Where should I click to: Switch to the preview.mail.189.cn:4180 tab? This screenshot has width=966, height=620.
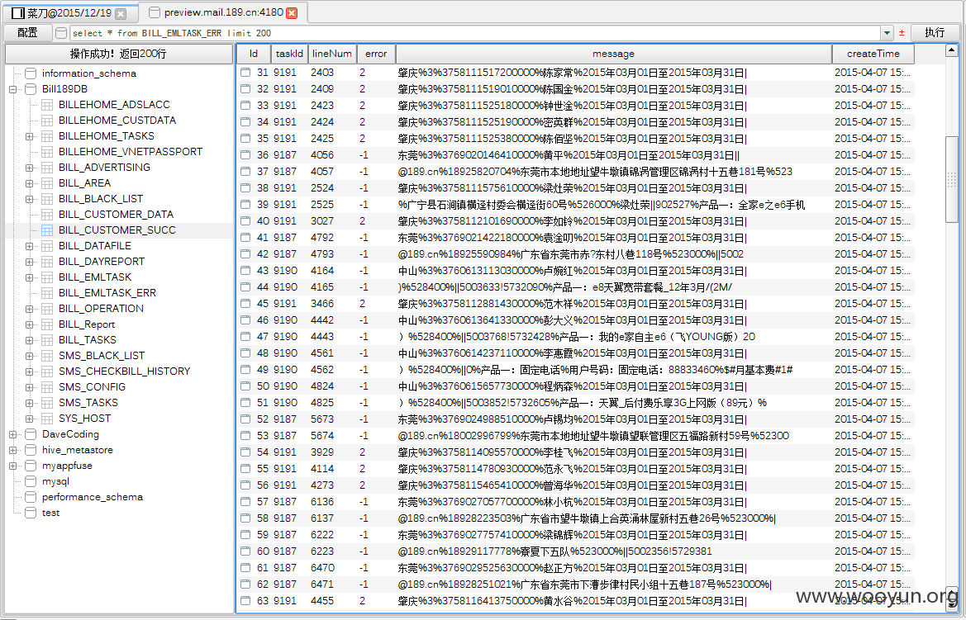(223, 12)
